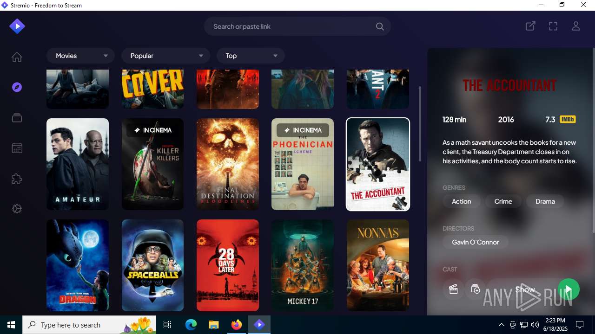Select The Accountant poster

(378, 164)
